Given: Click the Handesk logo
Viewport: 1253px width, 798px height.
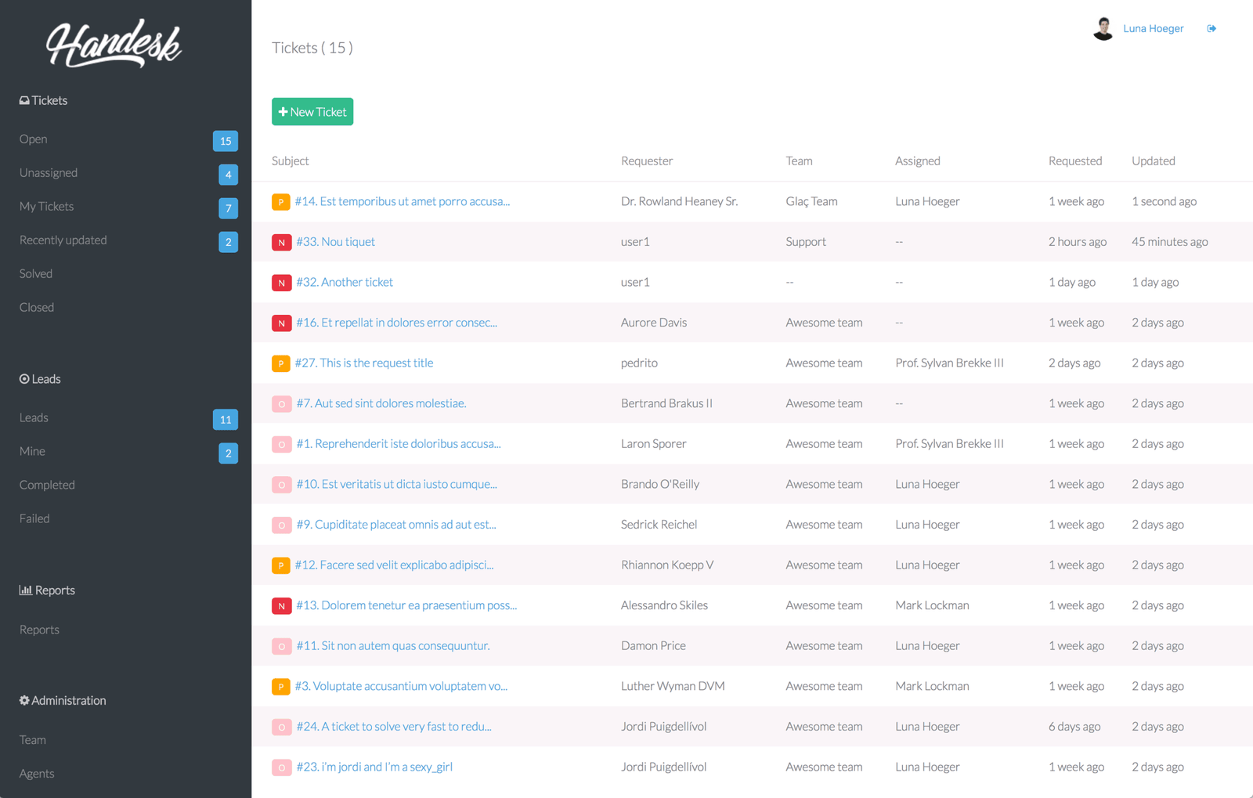Looking at the screenshot, I should [x=116, y=45].
